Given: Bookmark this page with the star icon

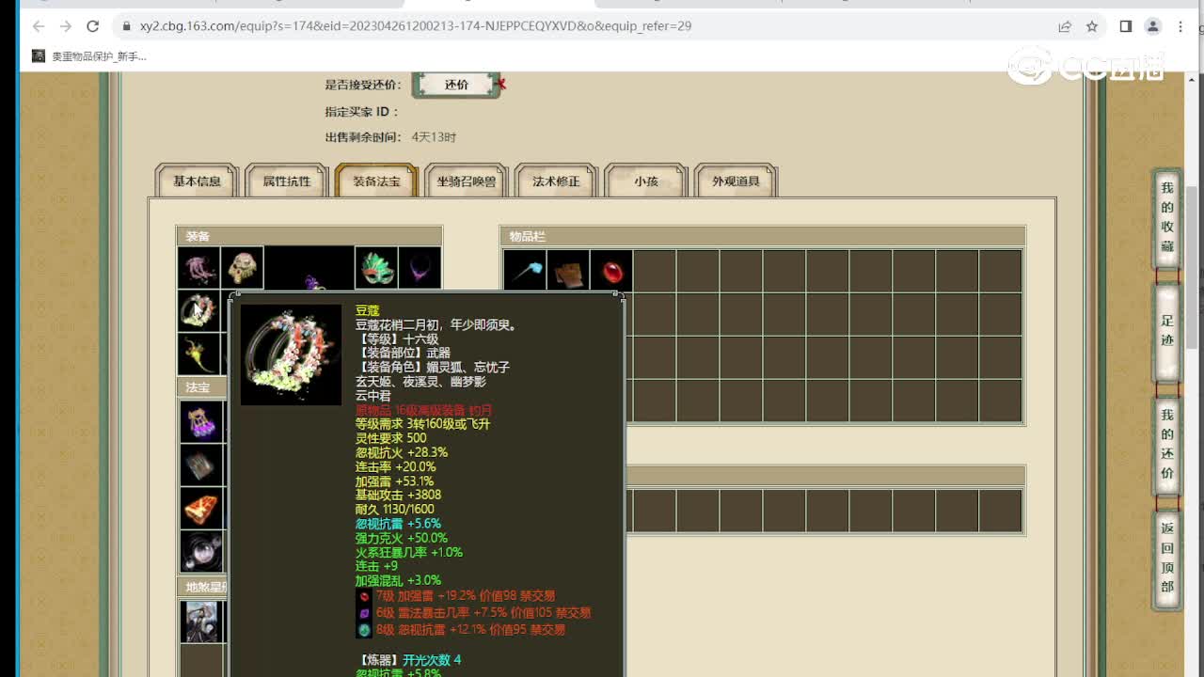Looking at the screenshot, I should pyautogui.click(x=1092, y=26).
